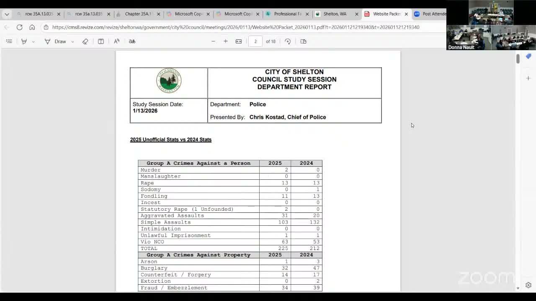Close the rcw 35A.13.035 tab

coord(59,14)
